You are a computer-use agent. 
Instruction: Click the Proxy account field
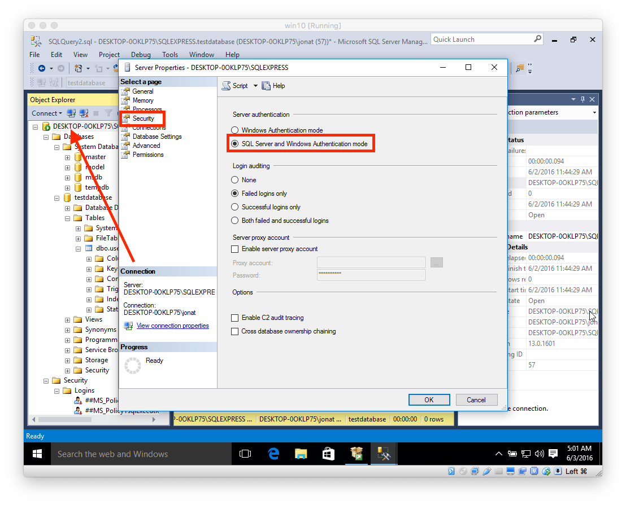point(371,262)
